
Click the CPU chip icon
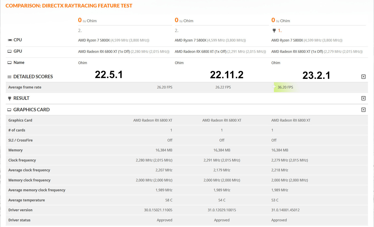tap(10, 40)
